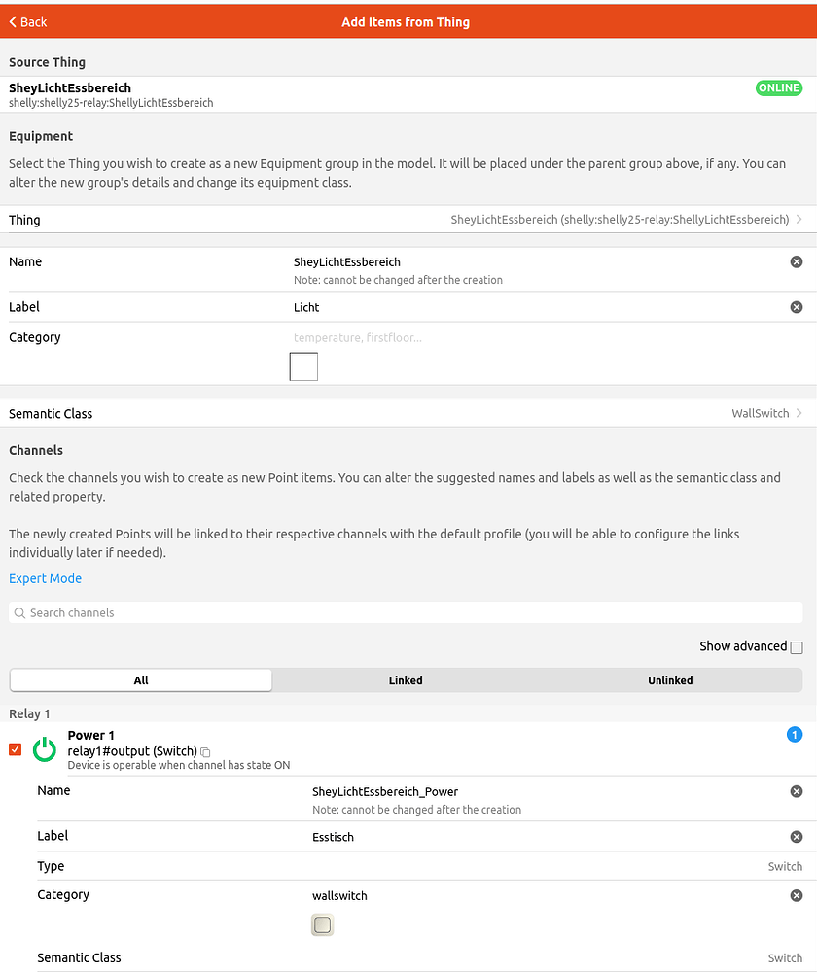Clear the Esstisch label field
This screenshot has height=972, width=817.
pos(796,836)
